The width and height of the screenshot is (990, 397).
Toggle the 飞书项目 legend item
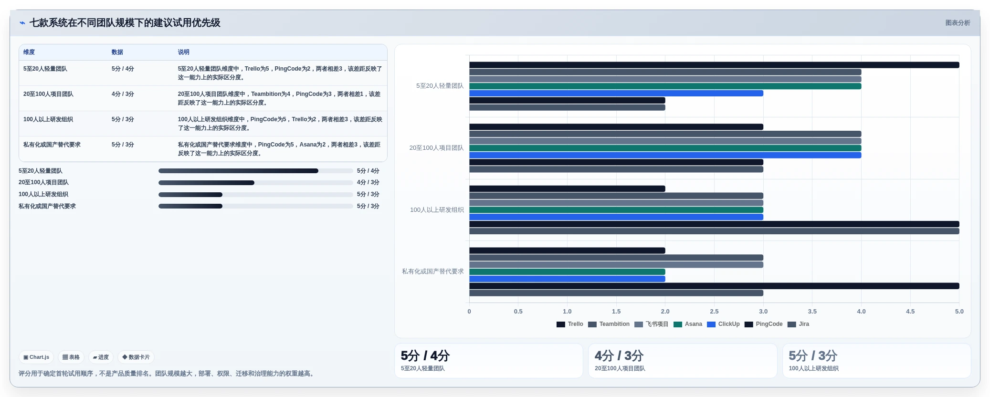651,324
